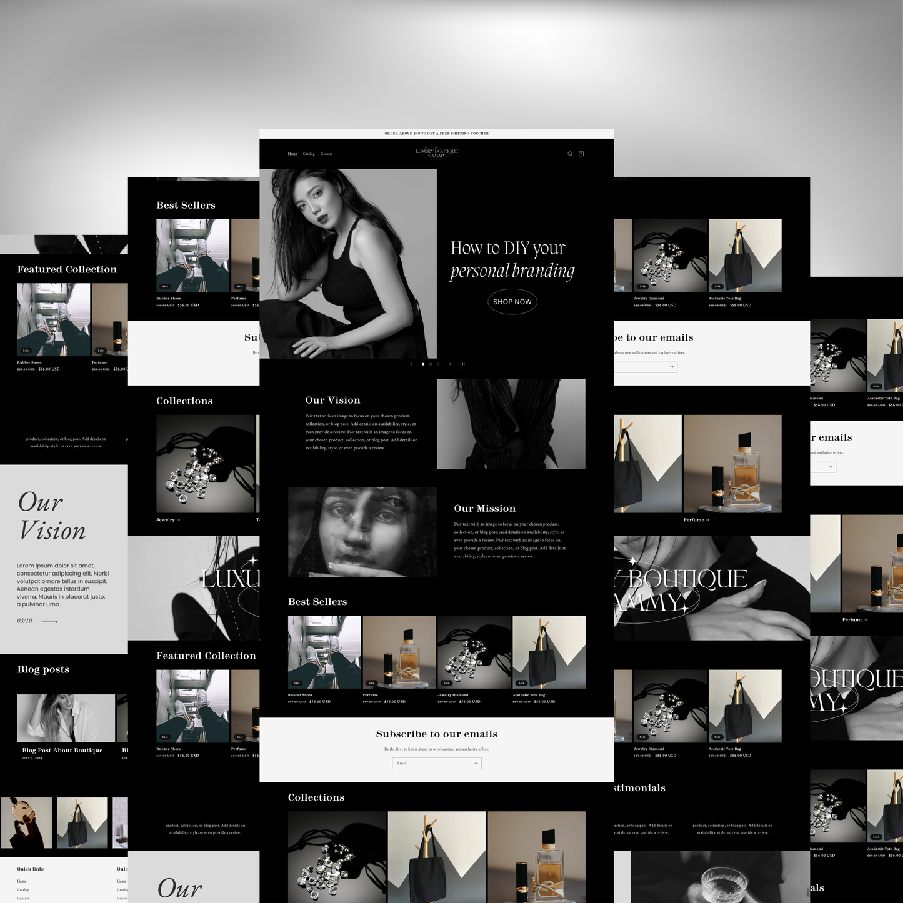Submit email with center subscribe arrow icon
Screen dimensions: 903x903
pos(476,763)
